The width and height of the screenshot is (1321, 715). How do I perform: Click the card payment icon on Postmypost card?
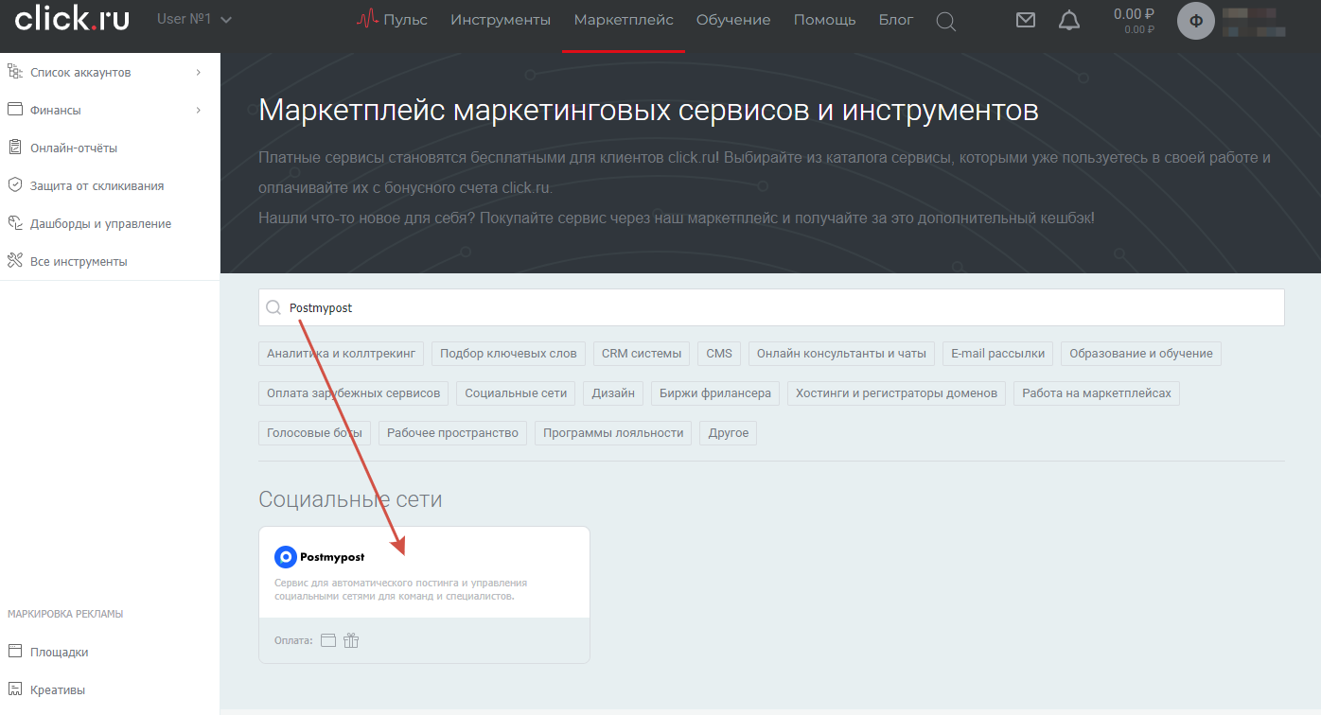[x=328, y=640]
